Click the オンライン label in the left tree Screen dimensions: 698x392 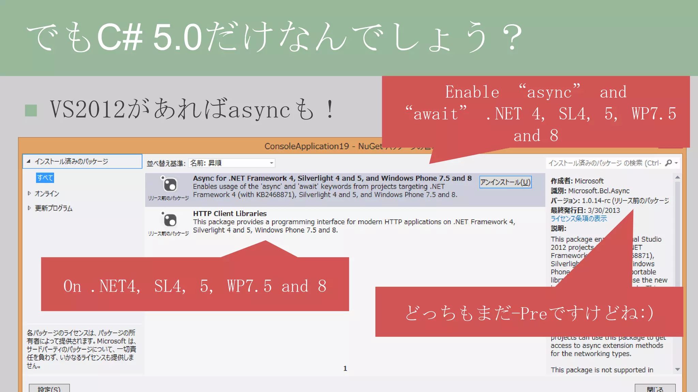pos(47,193)
